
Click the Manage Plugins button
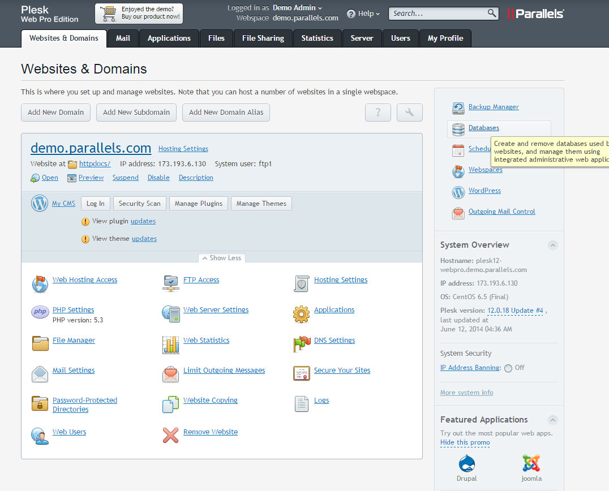click(199, 204)
